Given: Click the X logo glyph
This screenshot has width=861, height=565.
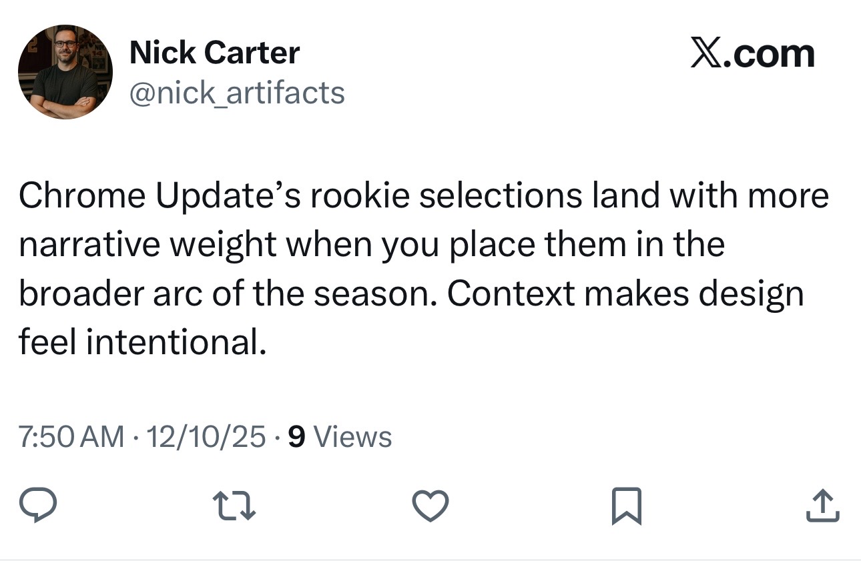Looking at the screenshot, I should tap(706, 54).
